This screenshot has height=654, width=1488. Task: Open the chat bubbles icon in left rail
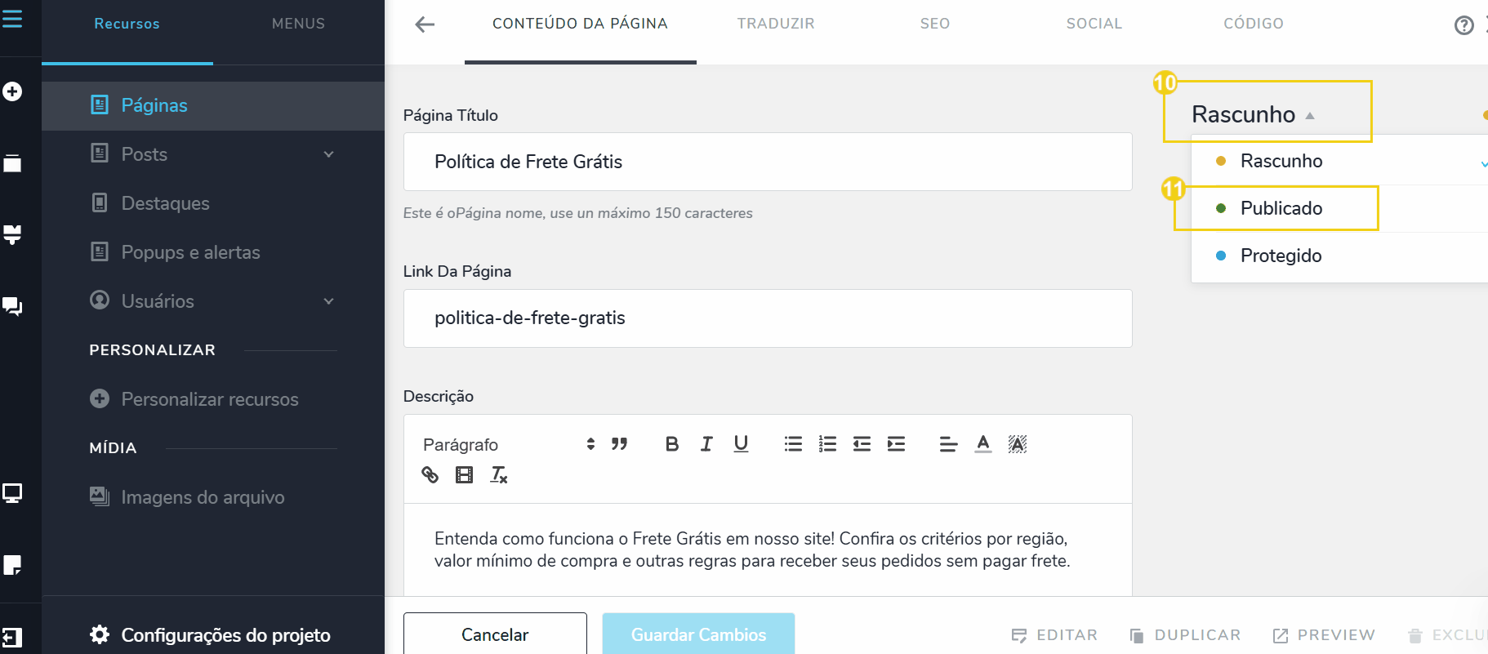coord(12,307)
